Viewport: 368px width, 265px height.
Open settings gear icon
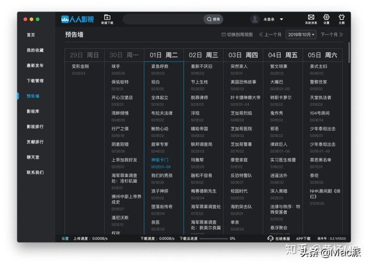tap(326, 17)
